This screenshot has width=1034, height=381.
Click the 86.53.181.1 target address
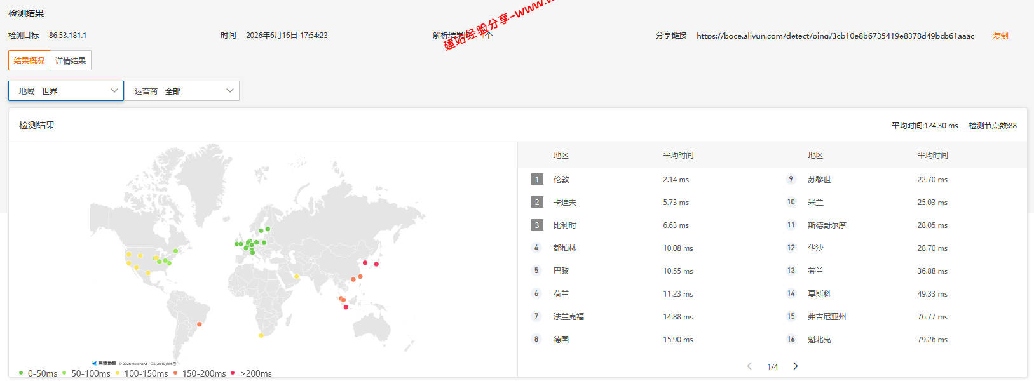[67, 36]
